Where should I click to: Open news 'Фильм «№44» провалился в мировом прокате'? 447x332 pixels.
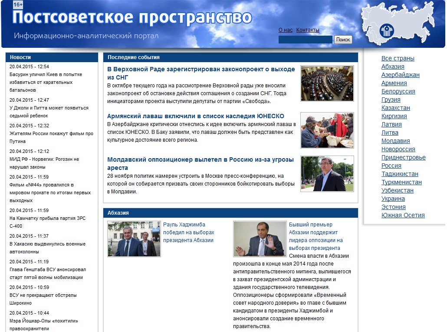pyautogui.click(x=50, y=193)
